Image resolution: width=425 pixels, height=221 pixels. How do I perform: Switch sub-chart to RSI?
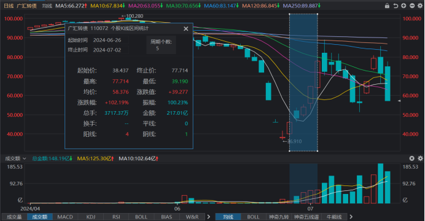(x=116, y=217)
